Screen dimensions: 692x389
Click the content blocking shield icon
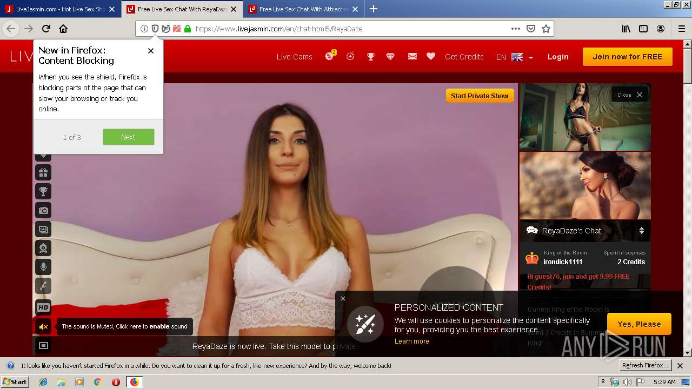[x=155, y=29]
